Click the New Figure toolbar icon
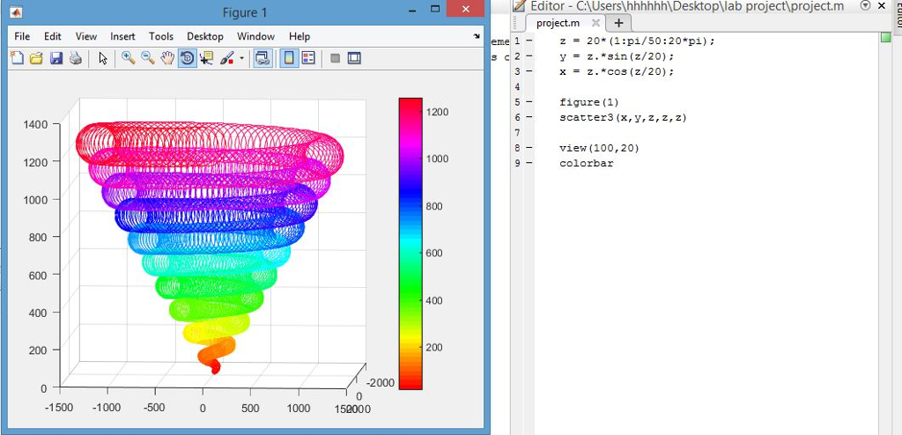902x435 pixels. [18, 58]
